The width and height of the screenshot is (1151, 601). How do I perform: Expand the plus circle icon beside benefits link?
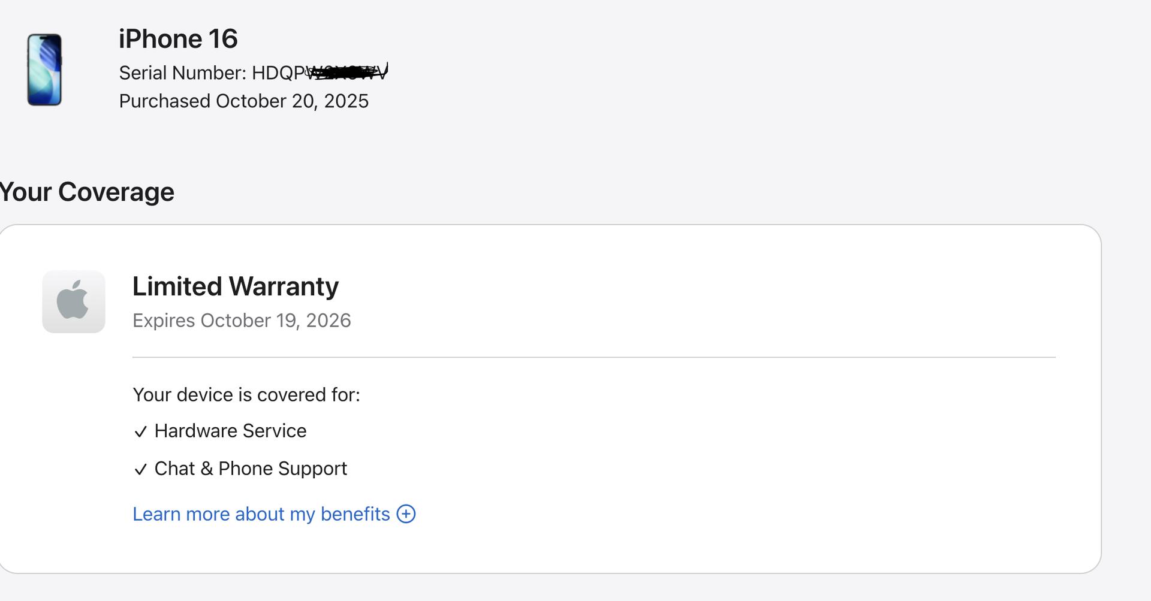click(406, 514)
